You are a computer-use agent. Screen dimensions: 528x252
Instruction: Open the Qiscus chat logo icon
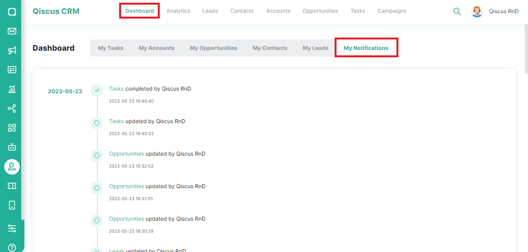click(12, 12)
